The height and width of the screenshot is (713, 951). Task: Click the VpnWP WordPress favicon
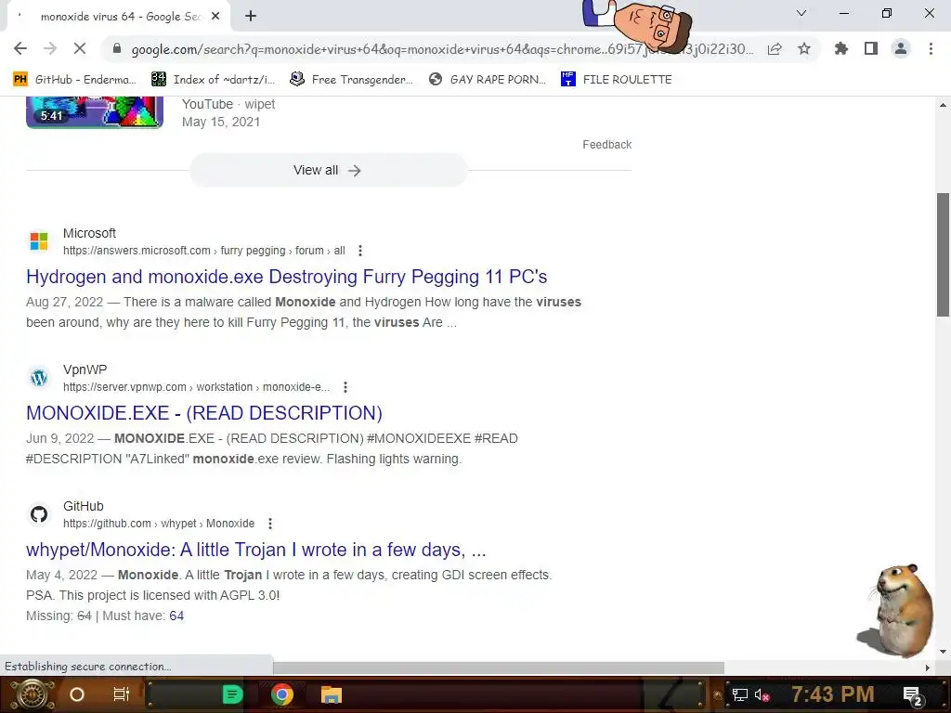pyautogui.click(x=39, y=377)
